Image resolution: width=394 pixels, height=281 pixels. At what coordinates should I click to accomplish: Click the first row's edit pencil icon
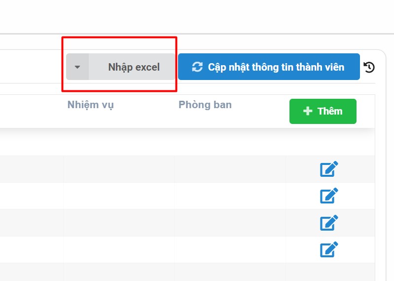coord(329,169)
